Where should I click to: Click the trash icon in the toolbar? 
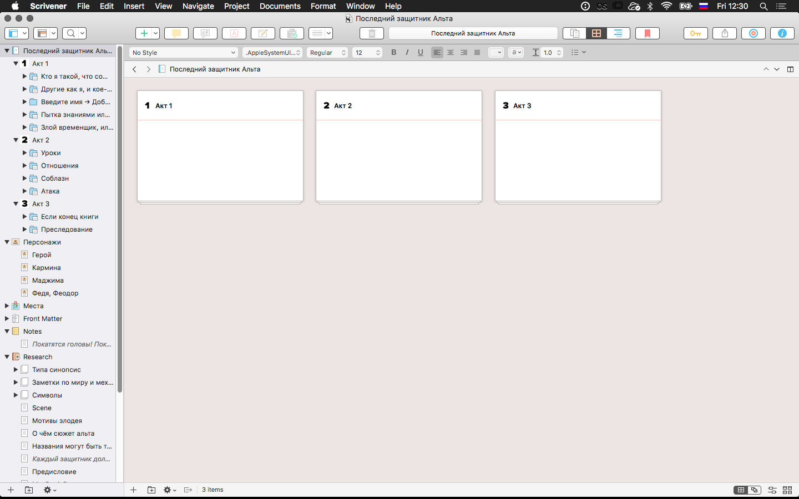click(x=372, y=33)
